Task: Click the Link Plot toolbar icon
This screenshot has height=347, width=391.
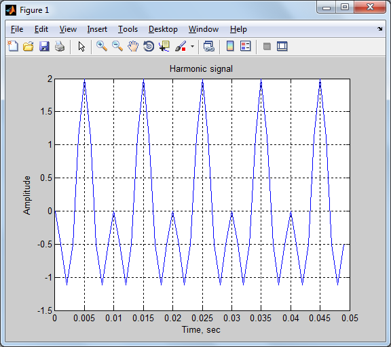Action: pyautogui.click(x=209, y=46)
